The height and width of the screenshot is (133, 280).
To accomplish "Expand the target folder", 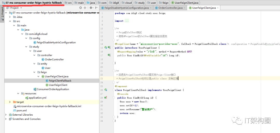I will [10, 102].
